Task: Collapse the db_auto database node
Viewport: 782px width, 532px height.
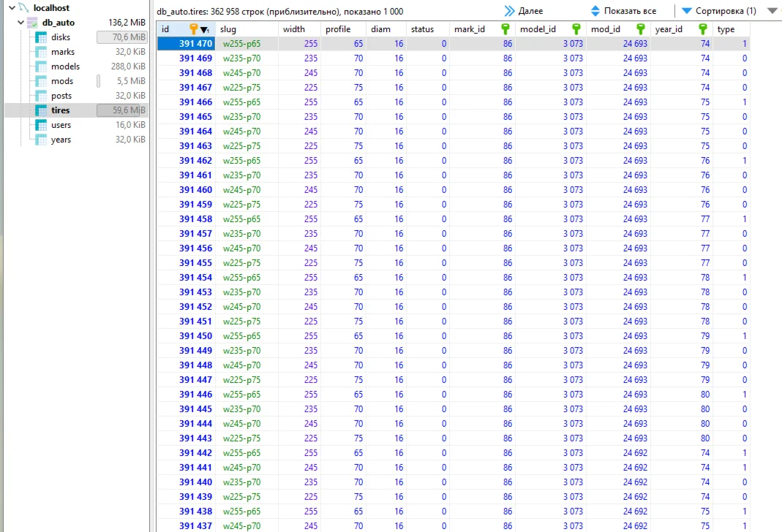Action: click(21, 23)
